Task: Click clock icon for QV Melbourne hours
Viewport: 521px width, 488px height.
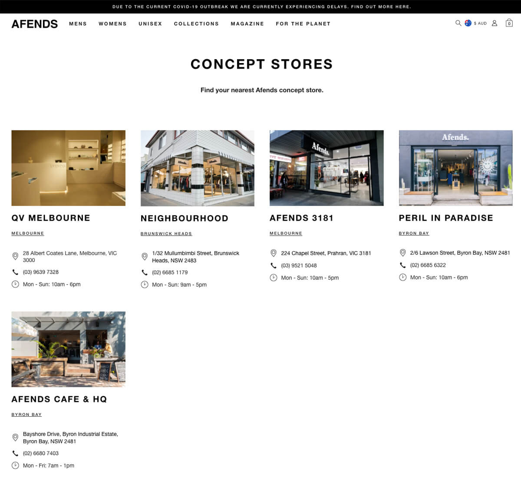Action: 15,284
